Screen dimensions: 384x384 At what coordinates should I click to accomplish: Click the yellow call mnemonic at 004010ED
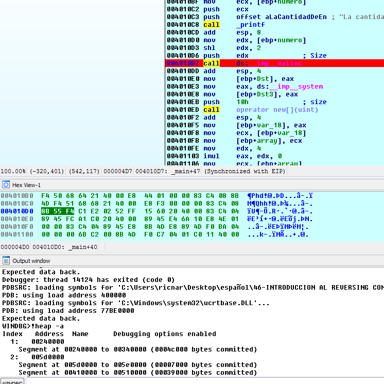(212, 110)
